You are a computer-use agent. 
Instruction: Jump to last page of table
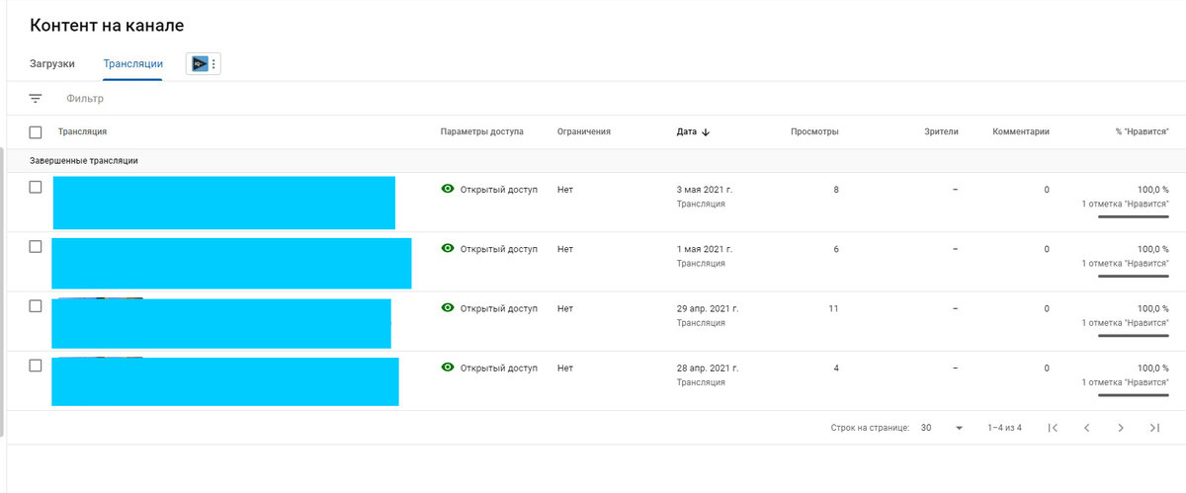[1154, 428]
